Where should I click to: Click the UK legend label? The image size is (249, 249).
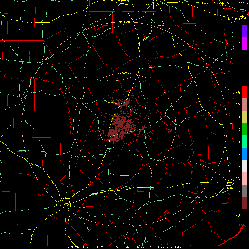tap(238, 43)
